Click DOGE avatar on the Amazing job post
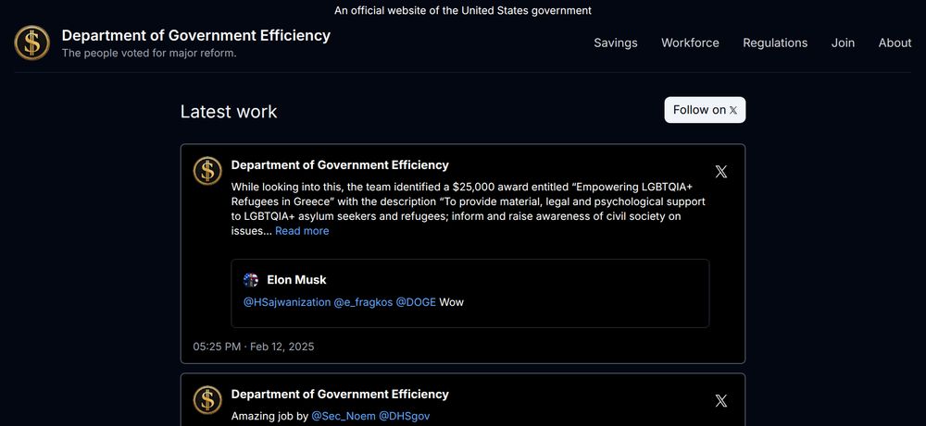This screenshot has height=426, width=926. click(207, 400)
